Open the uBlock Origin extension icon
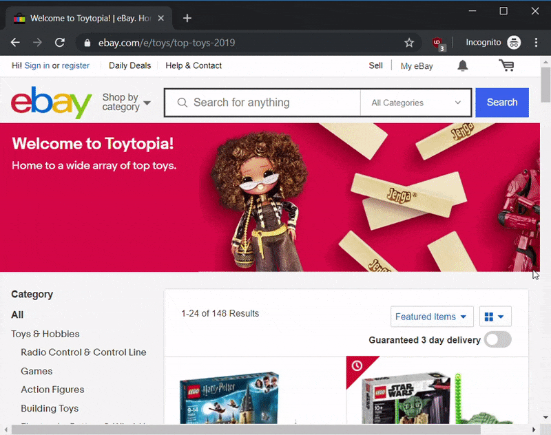The height and width of the screenshot is (435, 551). pyautogui.click(x=438, y=43)
